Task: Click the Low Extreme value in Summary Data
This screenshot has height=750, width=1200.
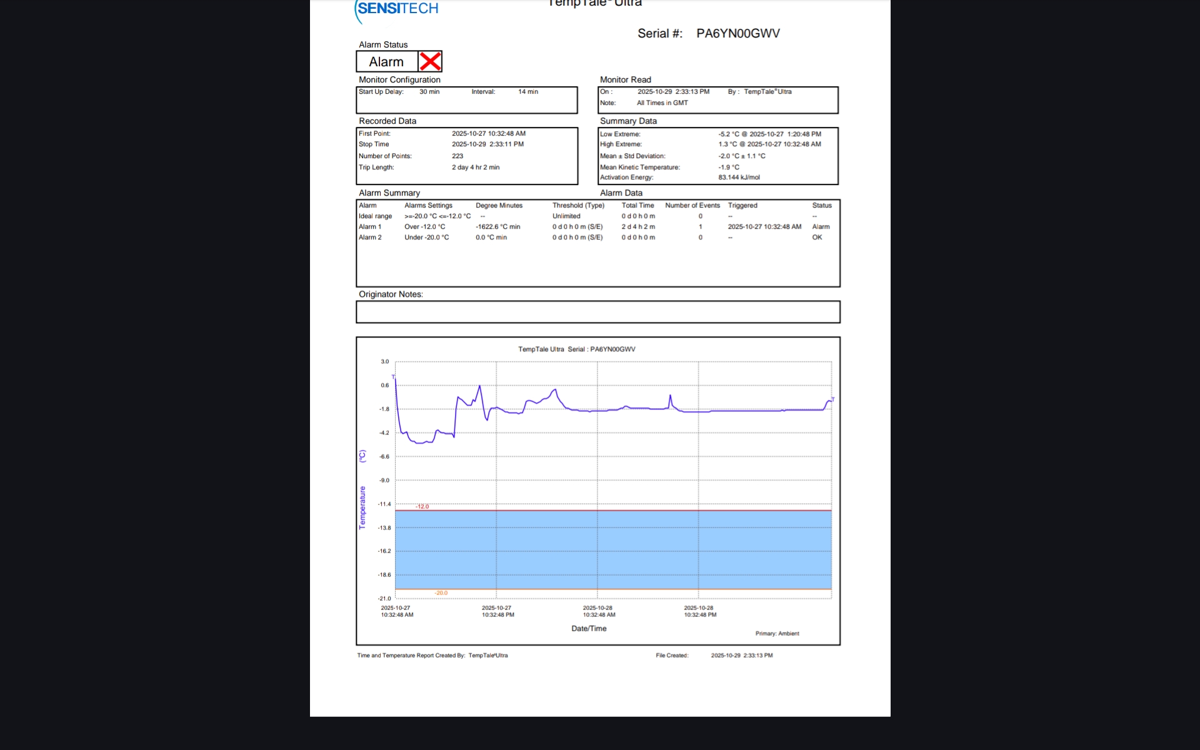Action: click(x=769, y=134)
